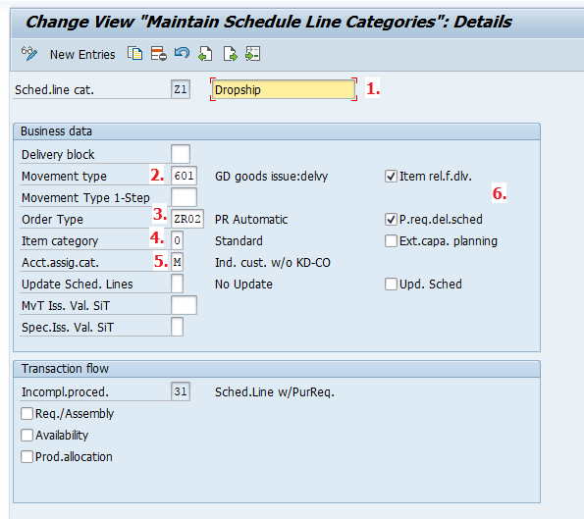Click the 'Order Type' label
Viewport: 584px width, 519px height.
[53, 220]
